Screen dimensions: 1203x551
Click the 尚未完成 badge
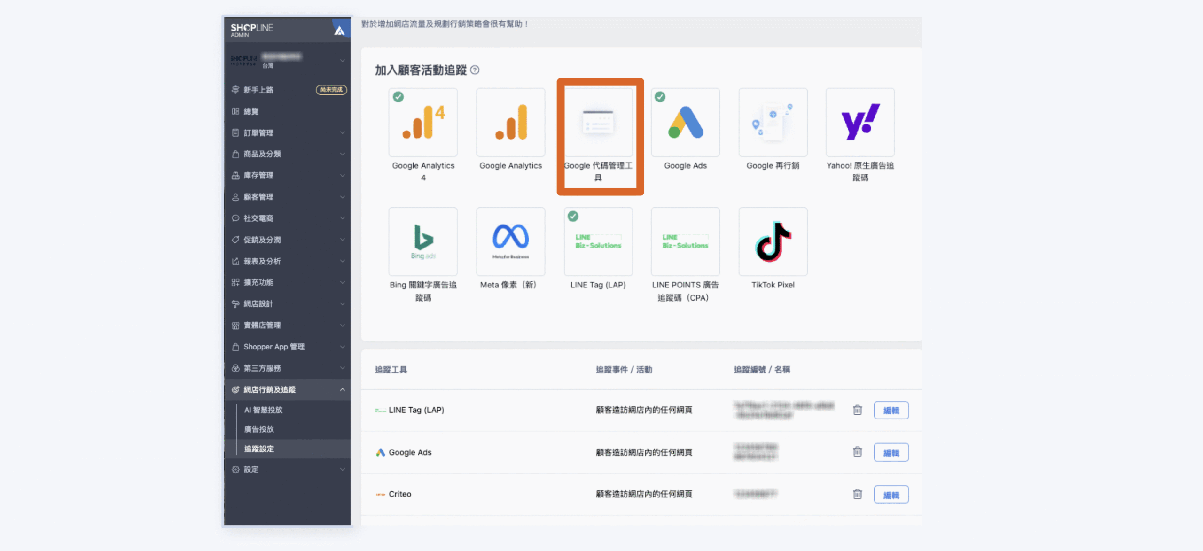click(331, 90)
